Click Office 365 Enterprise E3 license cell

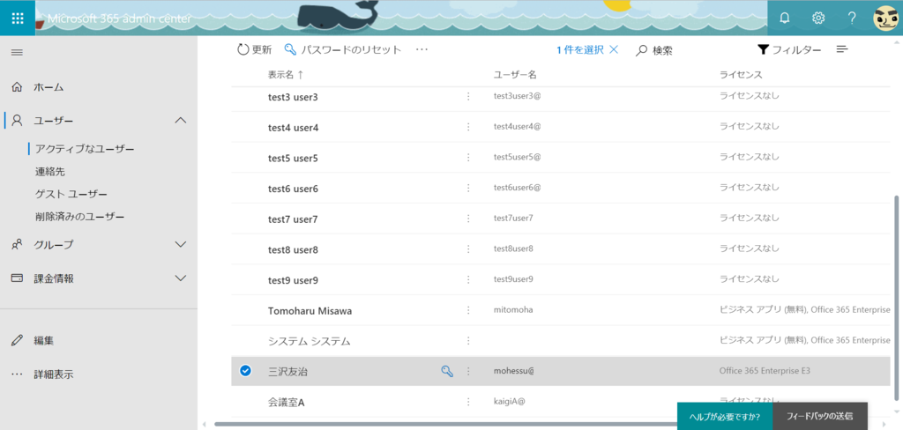tap(765, 371)
